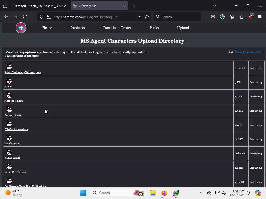Open the you.acs file link
This screenshot has width=266, height=199.
(9, 87)
